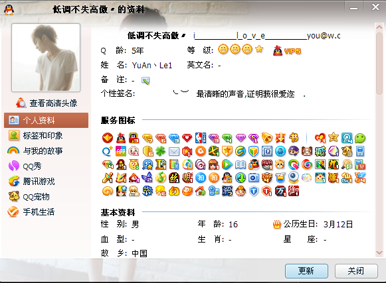Click the 更新 button
Image resolution: width=386 pixels, height=283 pixels.
(x=306, y=271)
